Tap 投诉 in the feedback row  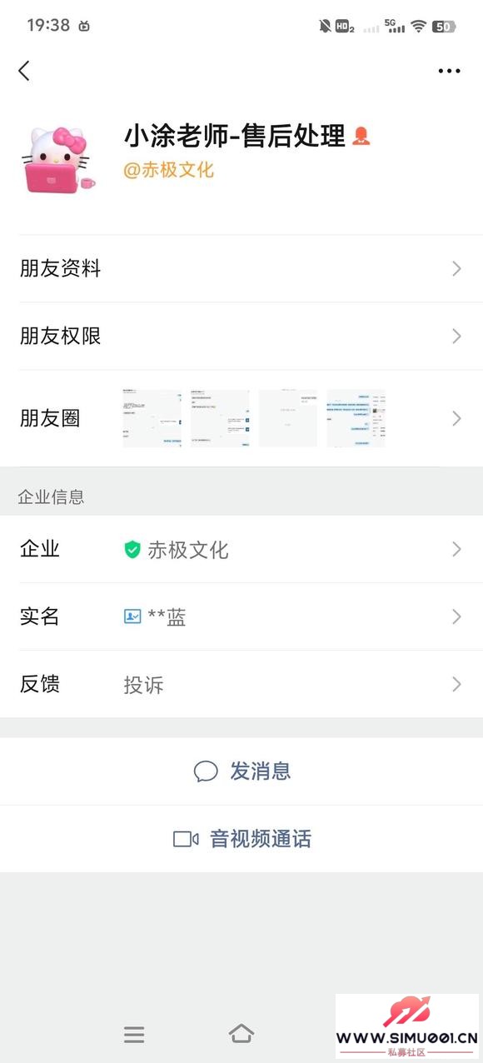point(143,685)
